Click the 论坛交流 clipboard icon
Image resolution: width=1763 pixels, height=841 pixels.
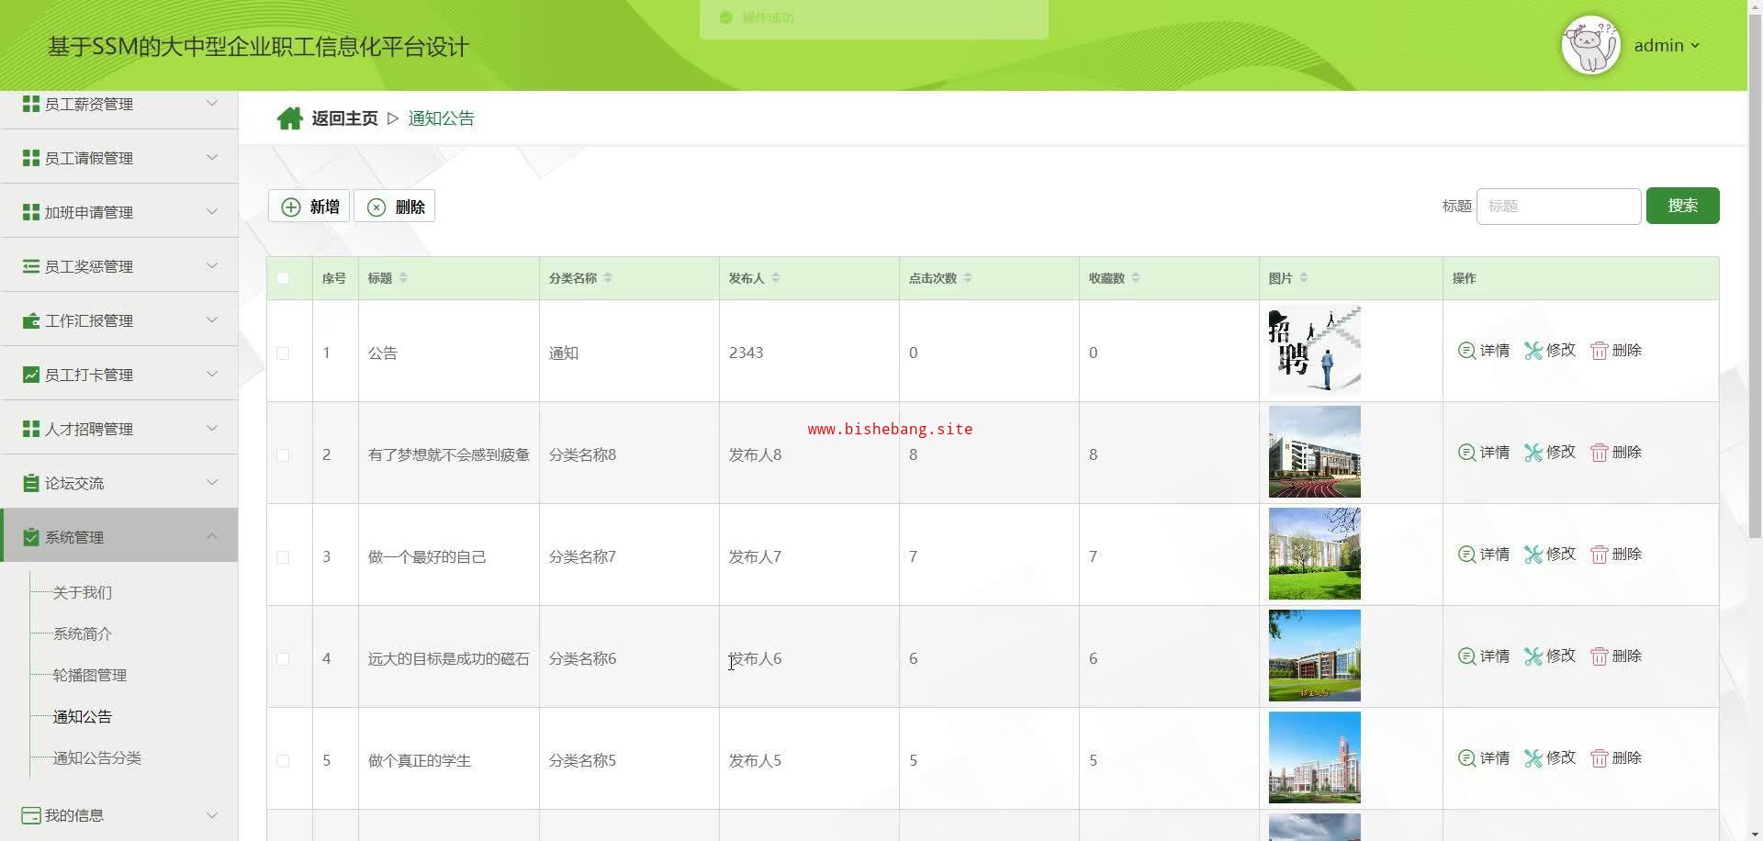click(31, 483)
